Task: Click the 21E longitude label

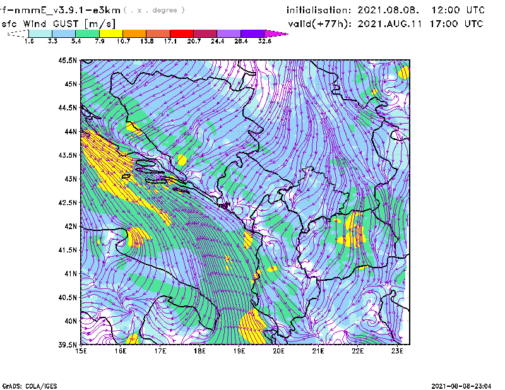Action: tap(318, 351)
